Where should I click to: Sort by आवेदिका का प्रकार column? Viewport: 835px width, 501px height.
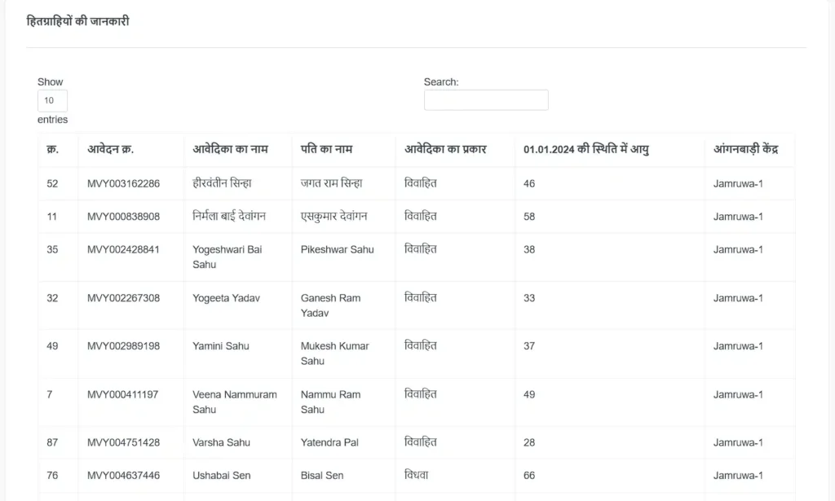pos(446,149)
